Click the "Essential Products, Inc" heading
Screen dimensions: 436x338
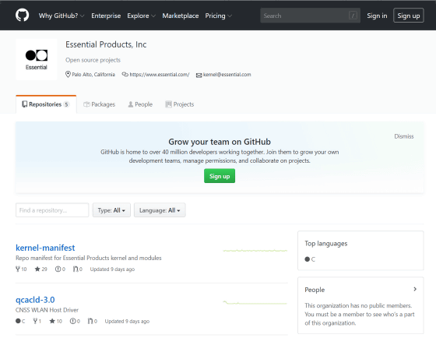click(x=106, y=44)
